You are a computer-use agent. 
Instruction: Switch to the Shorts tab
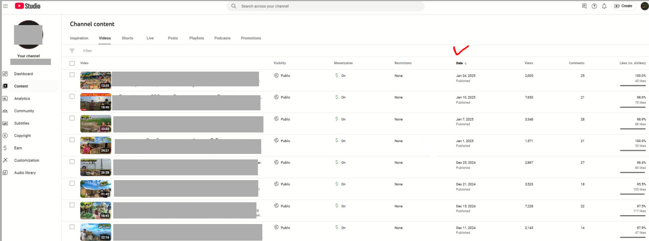(127, 38)
